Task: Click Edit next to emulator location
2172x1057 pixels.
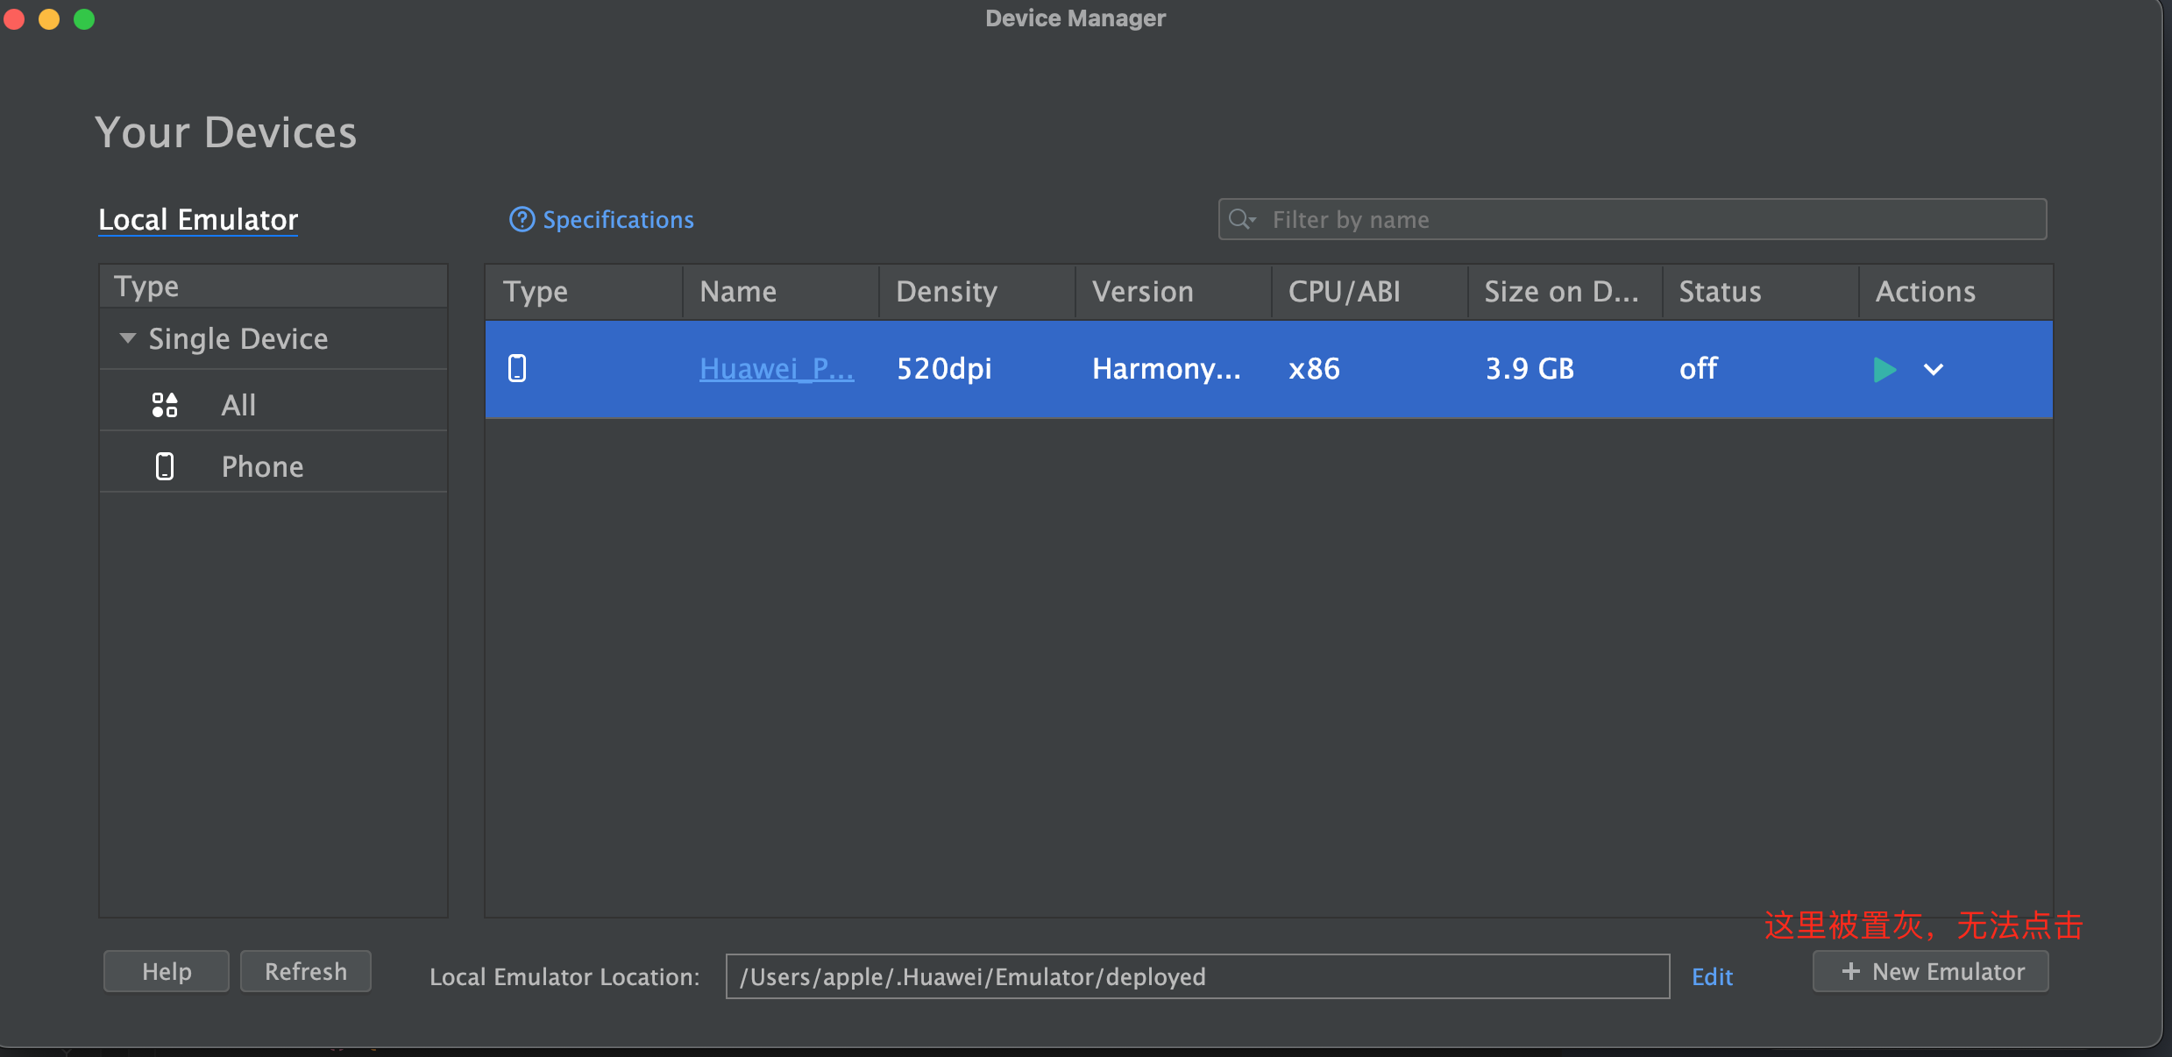Action: coord(1712,976)
